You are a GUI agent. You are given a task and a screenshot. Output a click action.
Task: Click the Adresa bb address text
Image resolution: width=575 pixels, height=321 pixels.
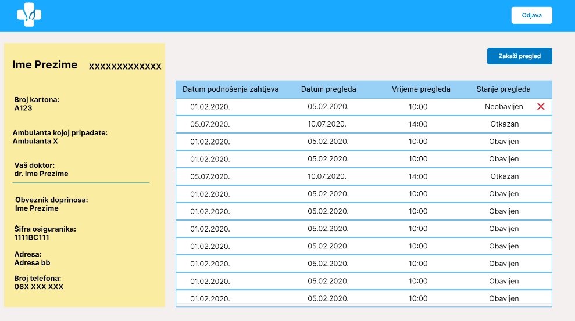(32, 262)
